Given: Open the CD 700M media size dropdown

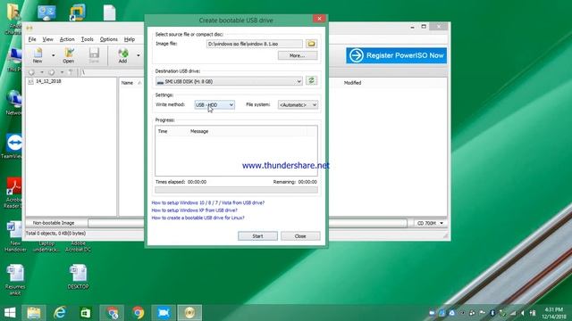Looking at the screenshot, I should point(430,223).
